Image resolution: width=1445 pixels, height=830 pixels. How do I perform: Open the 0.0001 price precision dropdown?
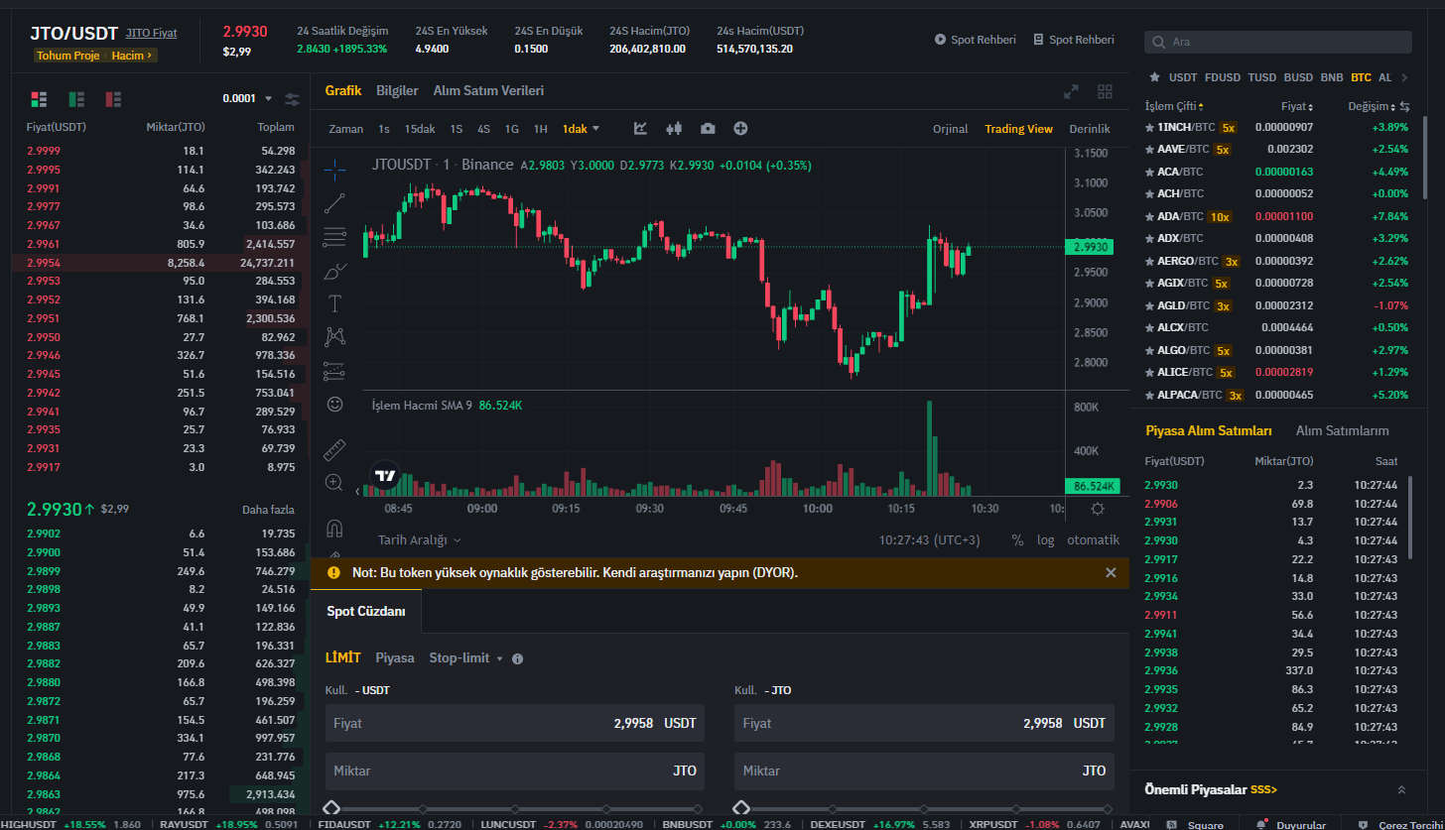247,99
